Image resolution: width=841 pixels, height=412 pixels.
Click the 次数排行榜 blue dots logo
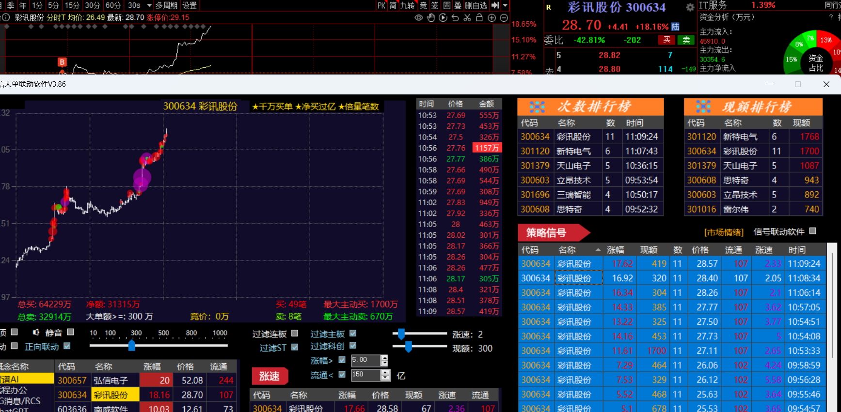[x=537, y=107]
